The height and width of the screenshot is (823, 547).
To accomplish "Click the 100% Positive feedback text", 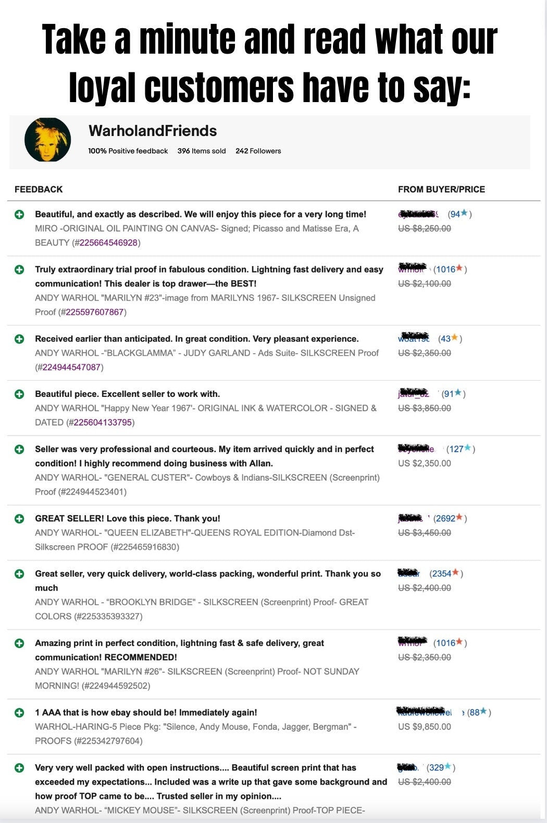I will [128, 151].
